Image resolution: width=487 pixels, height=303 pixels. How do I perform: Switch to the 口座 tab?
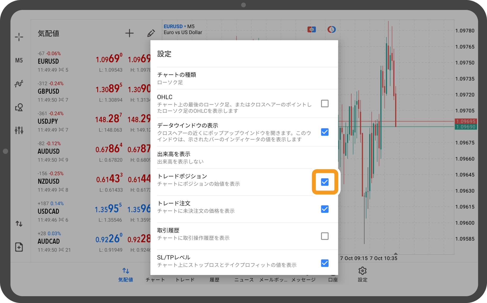(333, 279)
